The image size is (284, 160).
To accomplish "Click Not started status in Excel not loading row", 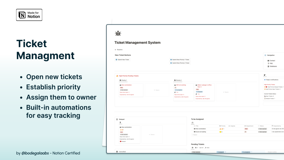I will pos(263,132).
